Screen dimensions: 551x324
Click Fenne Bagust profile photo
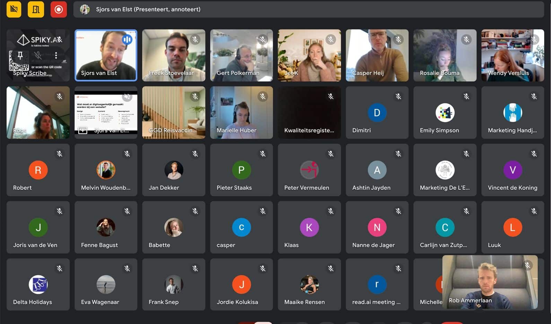(106, 227)
